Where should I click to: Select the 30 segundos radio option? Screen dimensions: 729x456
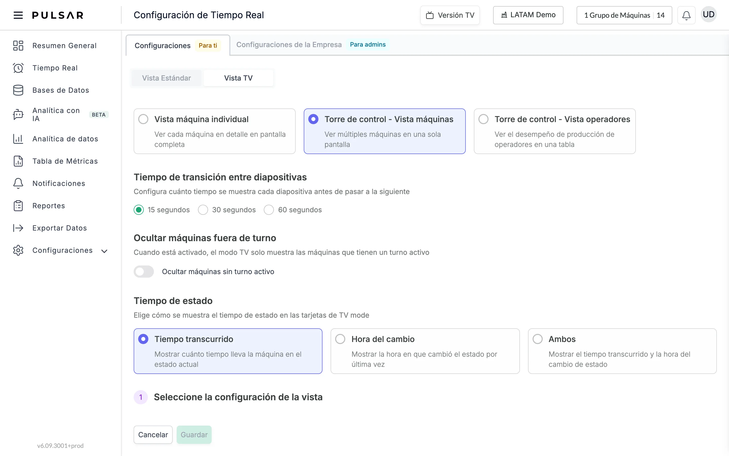coord(203,210)
